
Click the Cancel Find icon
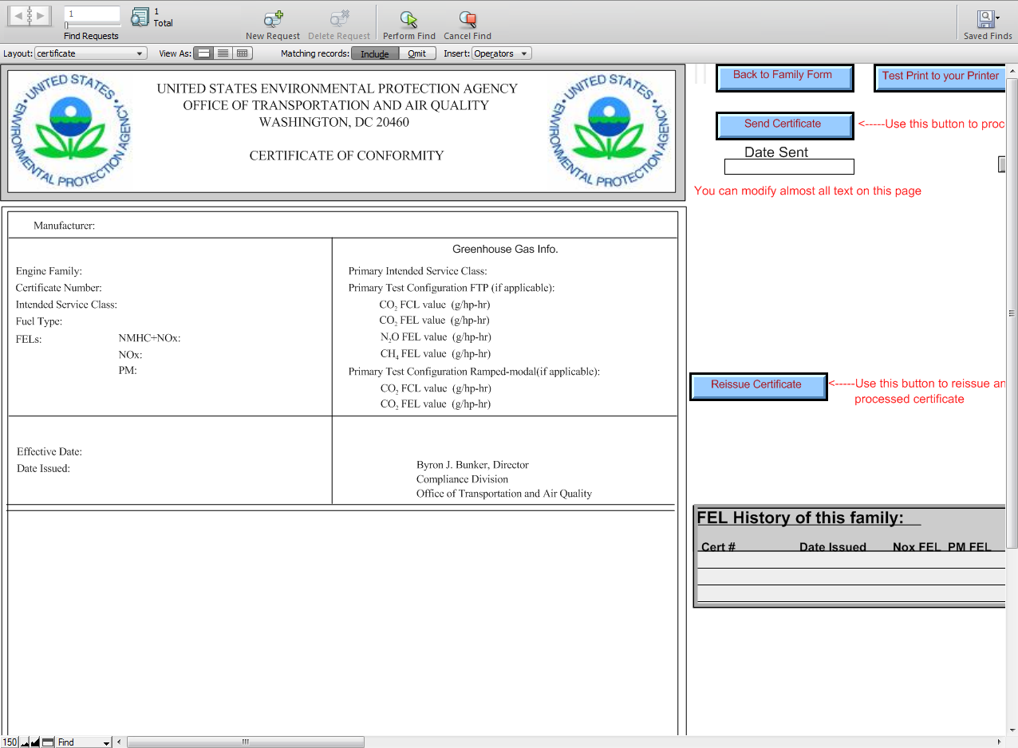coord(468,19)
